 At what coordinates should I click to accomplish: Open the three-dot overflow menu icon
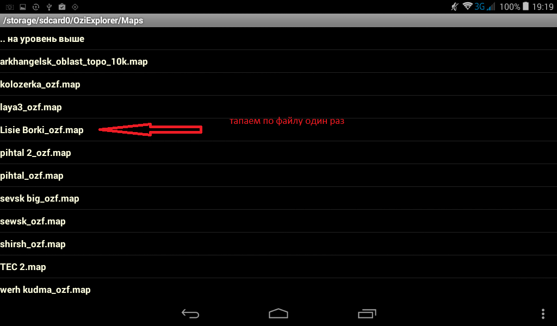click(543, 314)
